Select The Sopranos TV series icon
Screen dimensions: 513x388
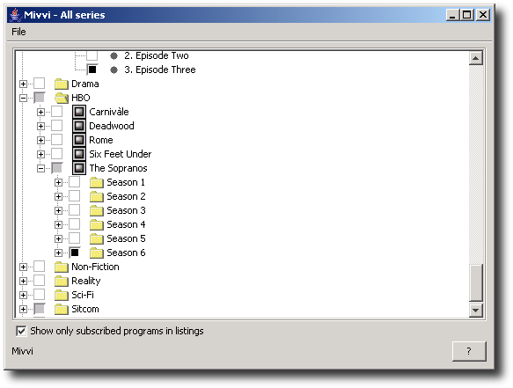coord(79,168)
